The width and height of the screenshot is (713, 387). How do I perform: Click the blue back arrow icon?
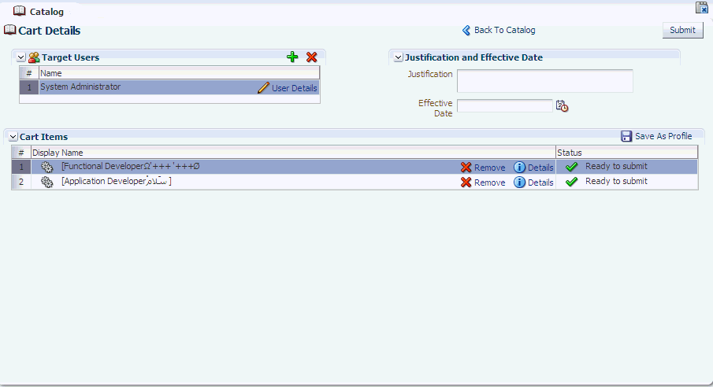click(x=466, y=31)
